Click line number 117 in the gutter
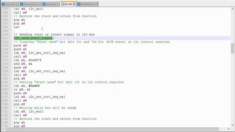This screenshot has width=235, height=132. (5, 60)
